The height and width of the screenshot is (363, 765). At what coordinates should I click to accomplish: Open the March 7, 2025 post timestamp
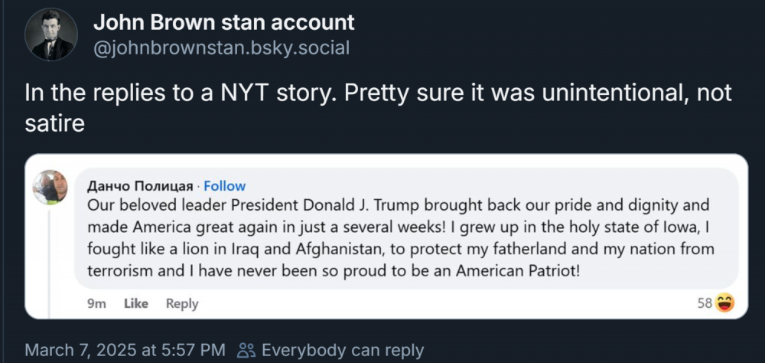click(x=125, y=351)
